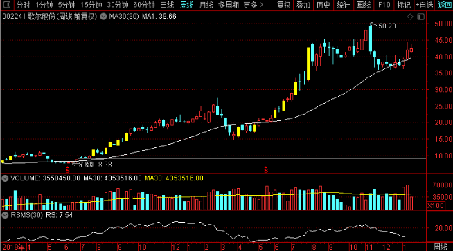The width and height of the screenshot is (453, 251).
Task: Switch to the 月线 monthly chart tab
Action: tap(206, 5)
